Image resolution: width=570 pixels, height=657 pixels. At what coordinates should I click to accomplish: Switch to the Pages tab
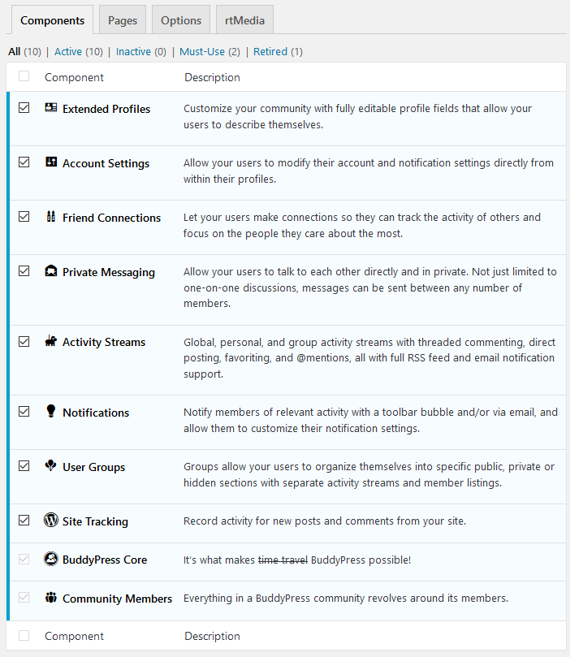[123, 20]
